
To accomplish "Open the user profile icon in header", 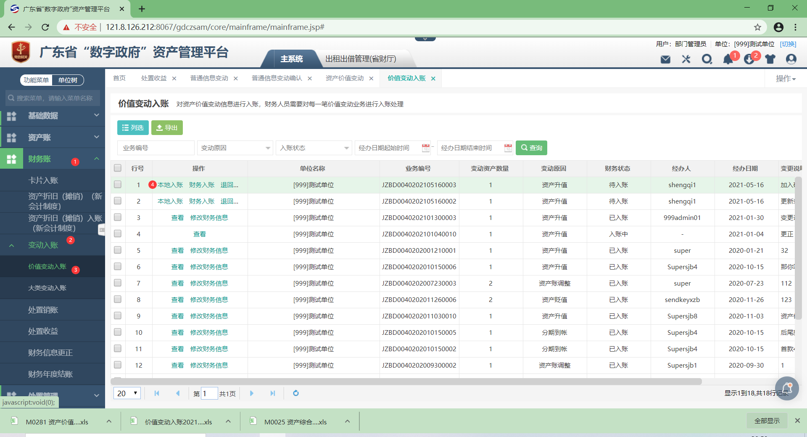I will 791,59.
